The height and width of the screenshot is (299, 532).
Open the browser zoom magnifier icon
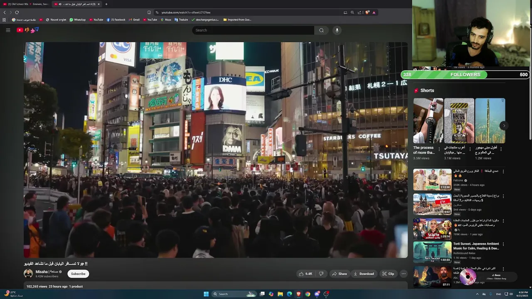[352, 12]
